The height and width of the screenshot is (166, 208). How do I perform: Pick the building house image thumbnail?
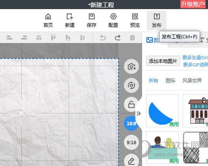pos(195,111)
